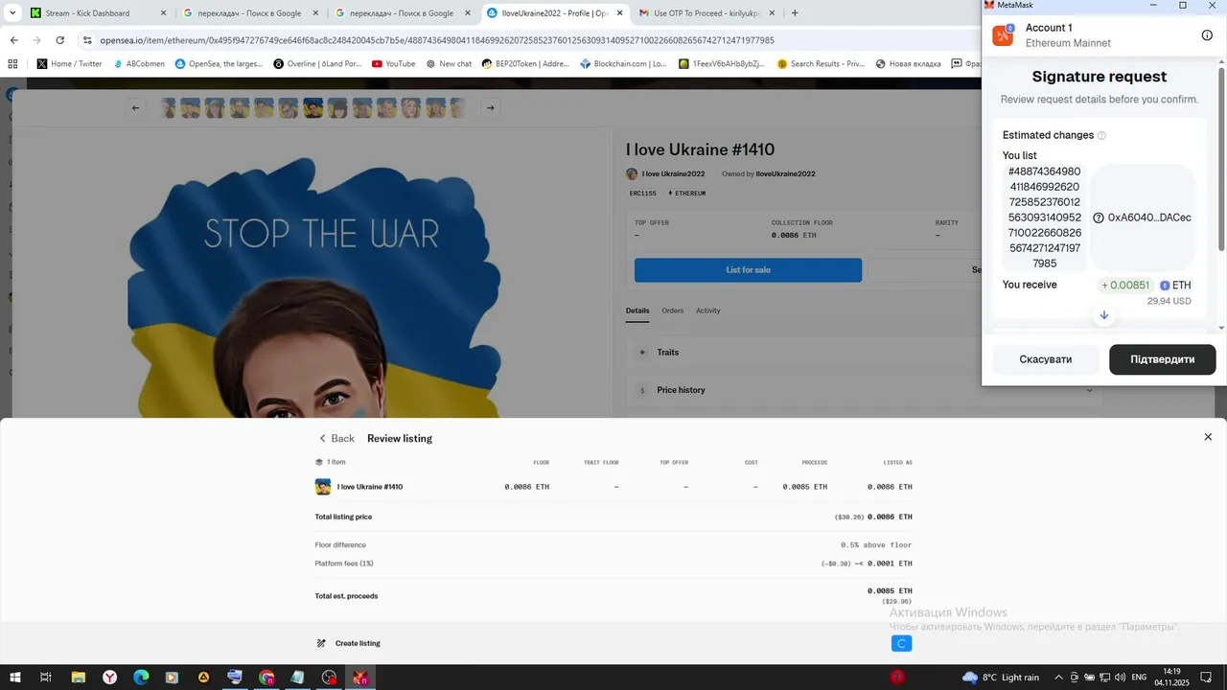
Task: Click the weather 8°C Light rain widget
Action: point(1000,677)
